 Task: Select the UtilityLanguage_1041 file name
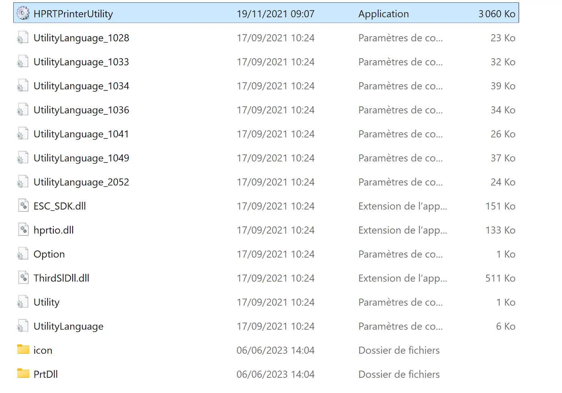[x=81, y=134]
